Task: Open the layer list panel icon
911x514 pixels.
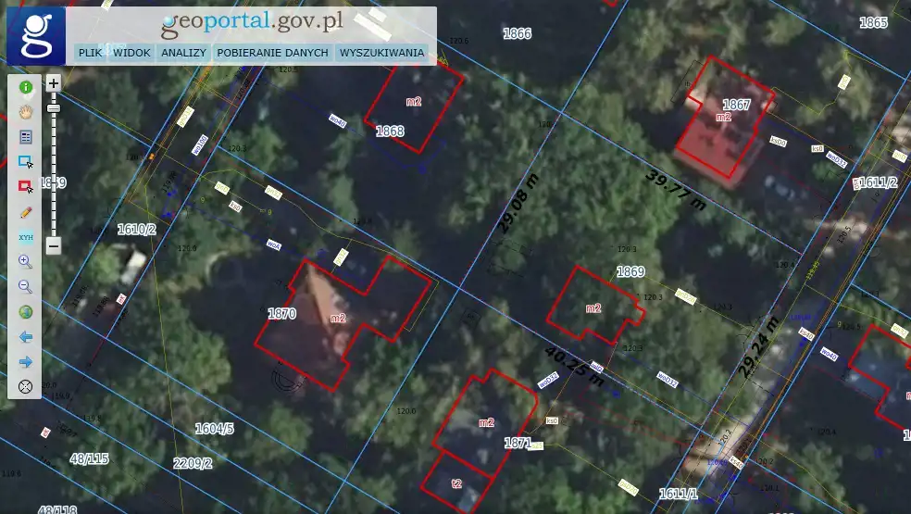Action: coord(26,137)
